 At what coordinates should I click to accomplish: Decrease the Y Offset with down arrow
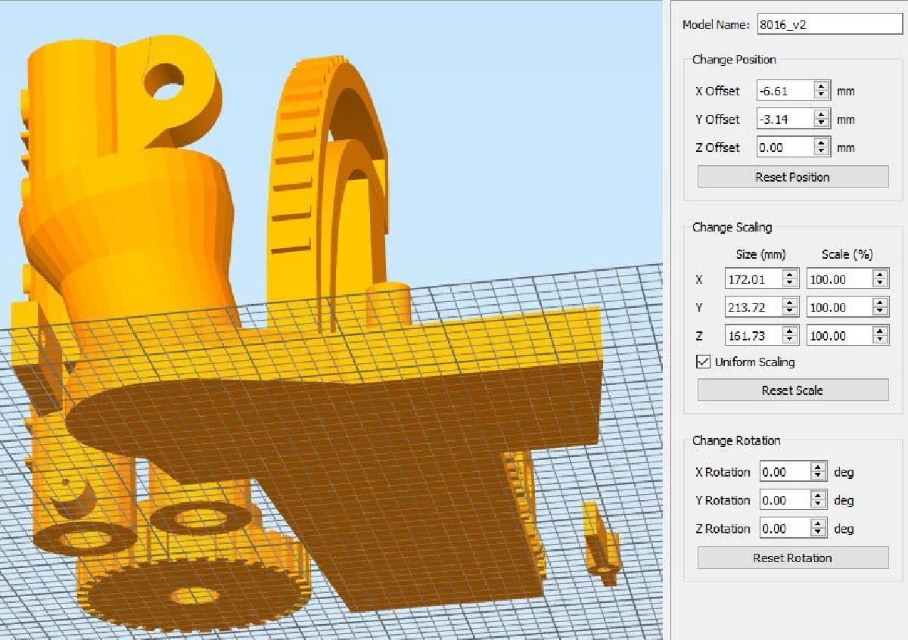tap(822, 124)
